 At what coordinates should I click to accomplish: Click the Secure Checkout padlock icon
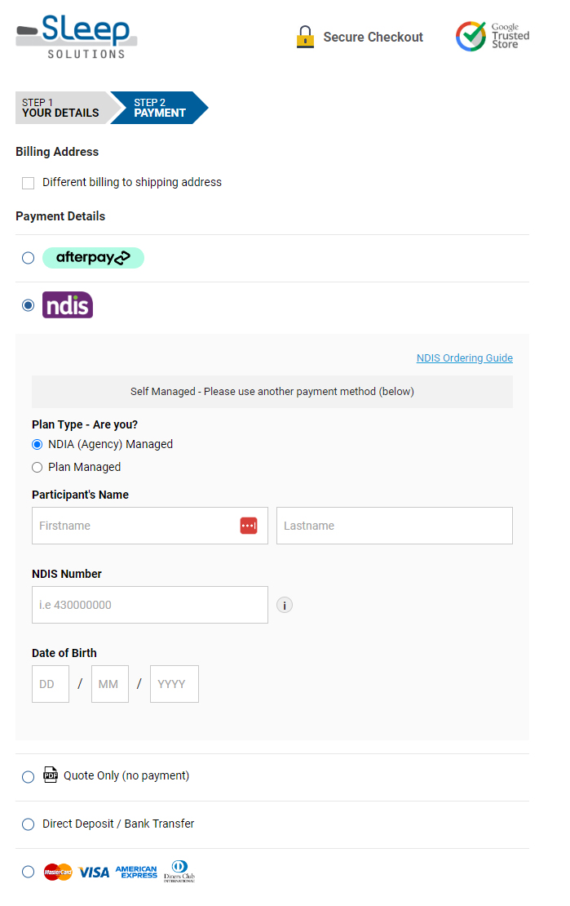pos(305,36)
